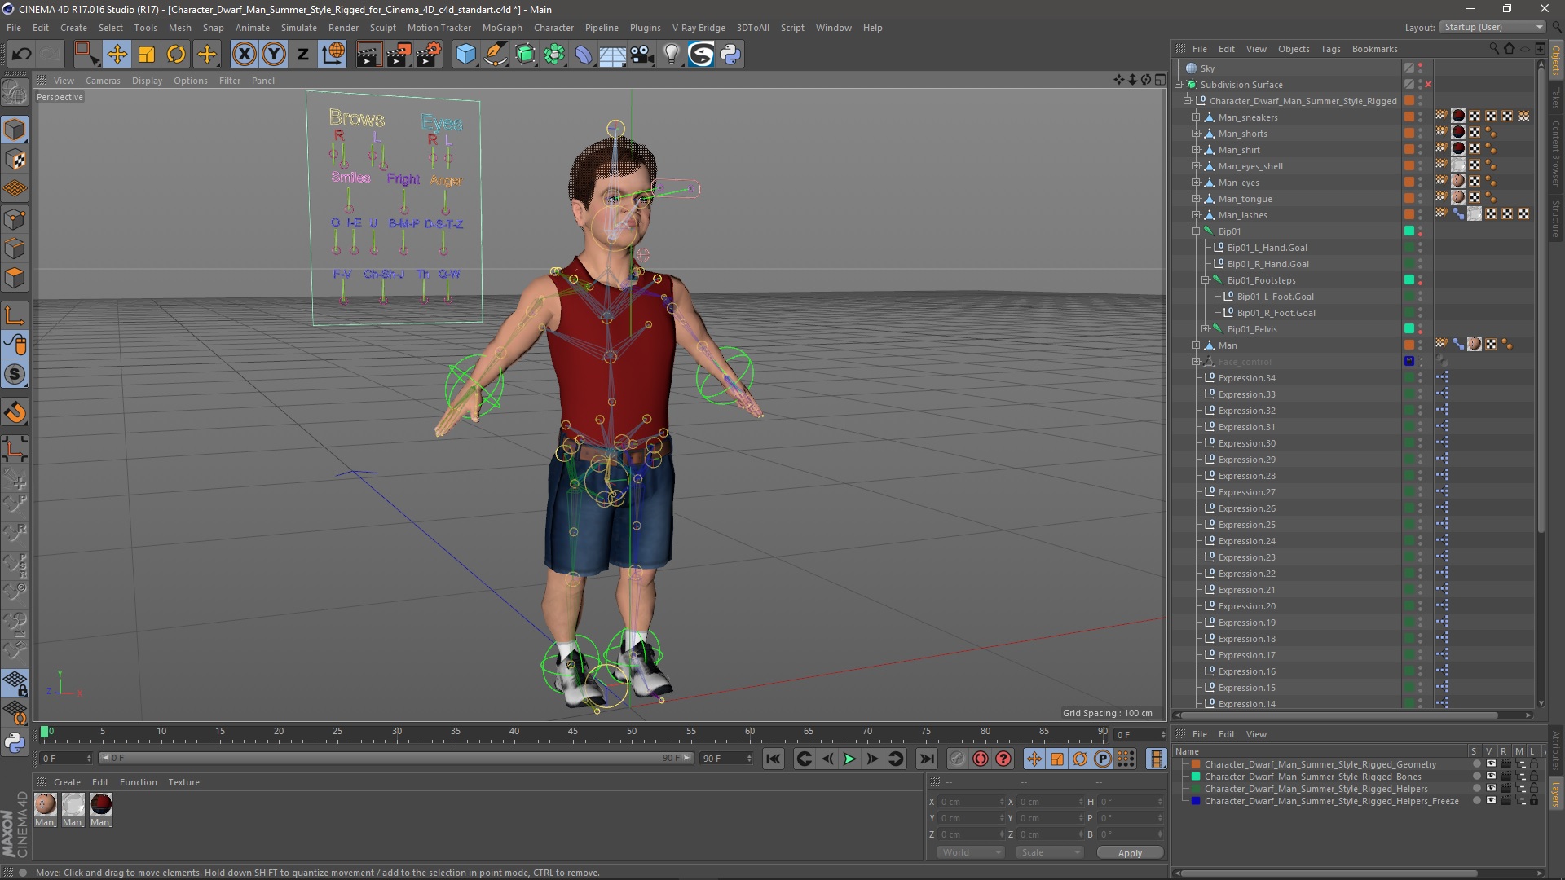Switch to Texture mode in left toolbar
This screenshot has width=1565, height=880.
pos(15,160)
